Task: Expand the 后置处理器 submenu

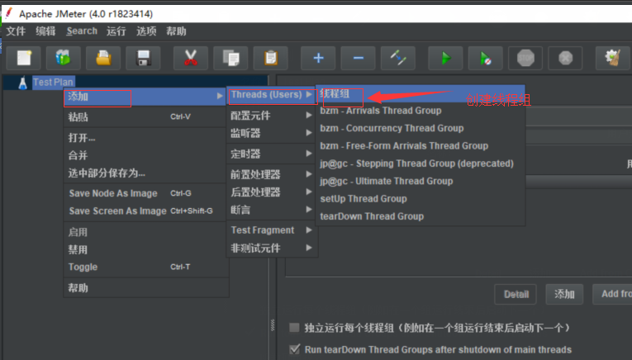Action: tap(272, 192)
